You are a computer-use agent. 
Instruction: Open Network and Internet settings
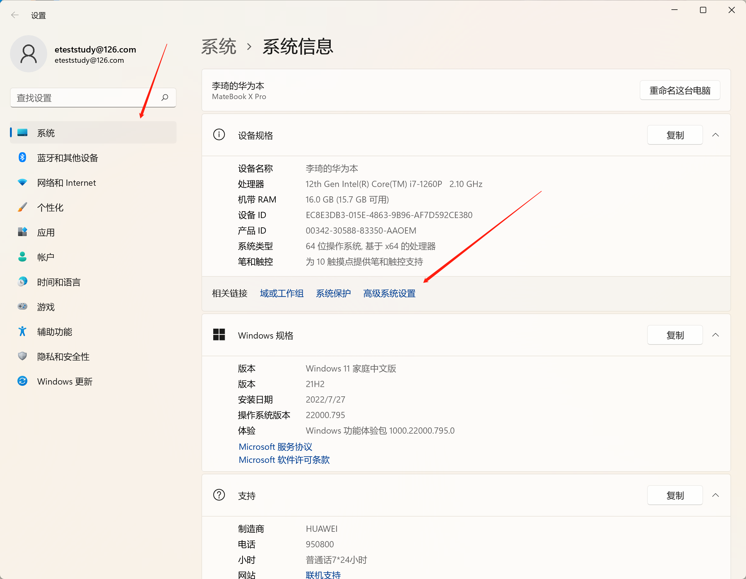pos(66,183)
